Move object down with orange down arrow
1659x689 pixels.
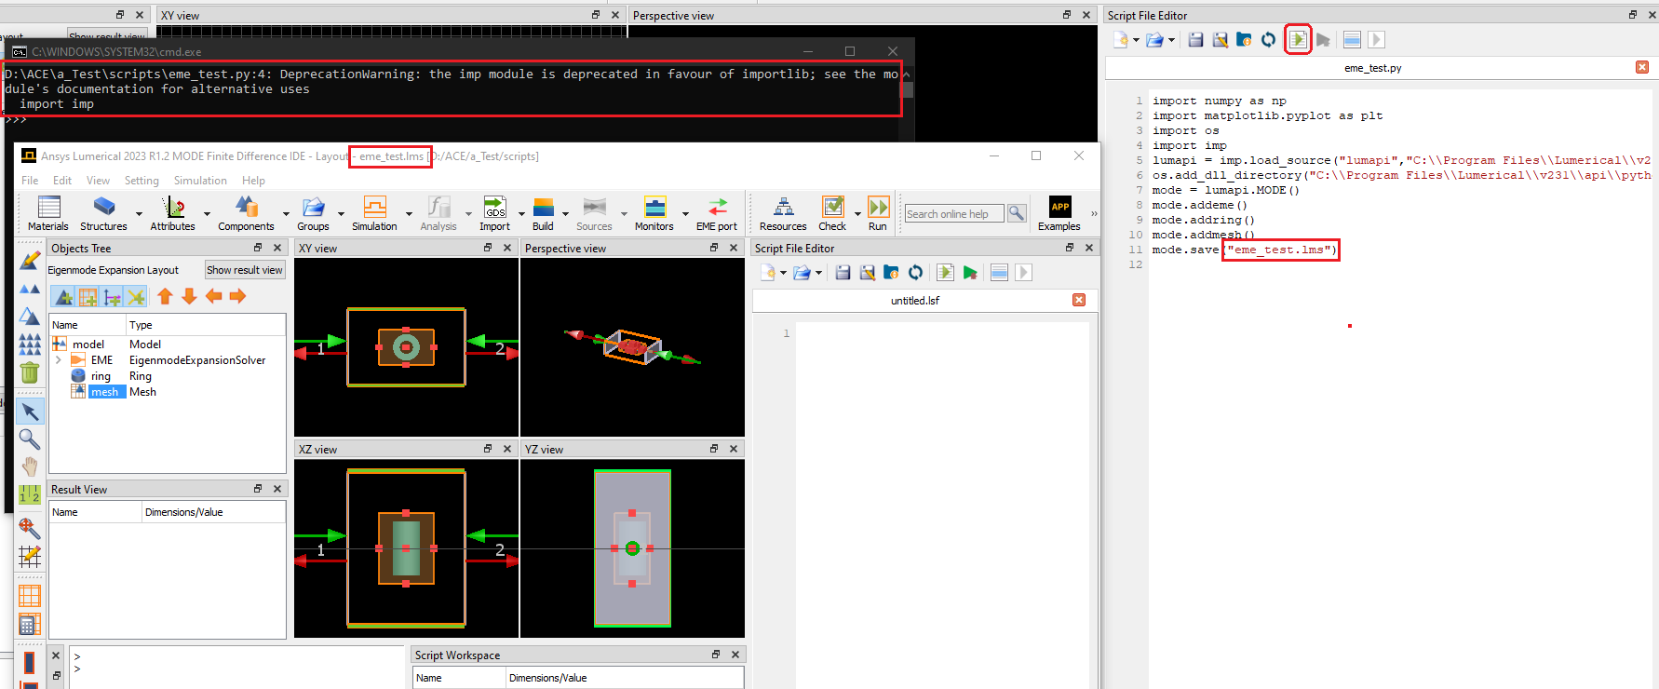190,296
